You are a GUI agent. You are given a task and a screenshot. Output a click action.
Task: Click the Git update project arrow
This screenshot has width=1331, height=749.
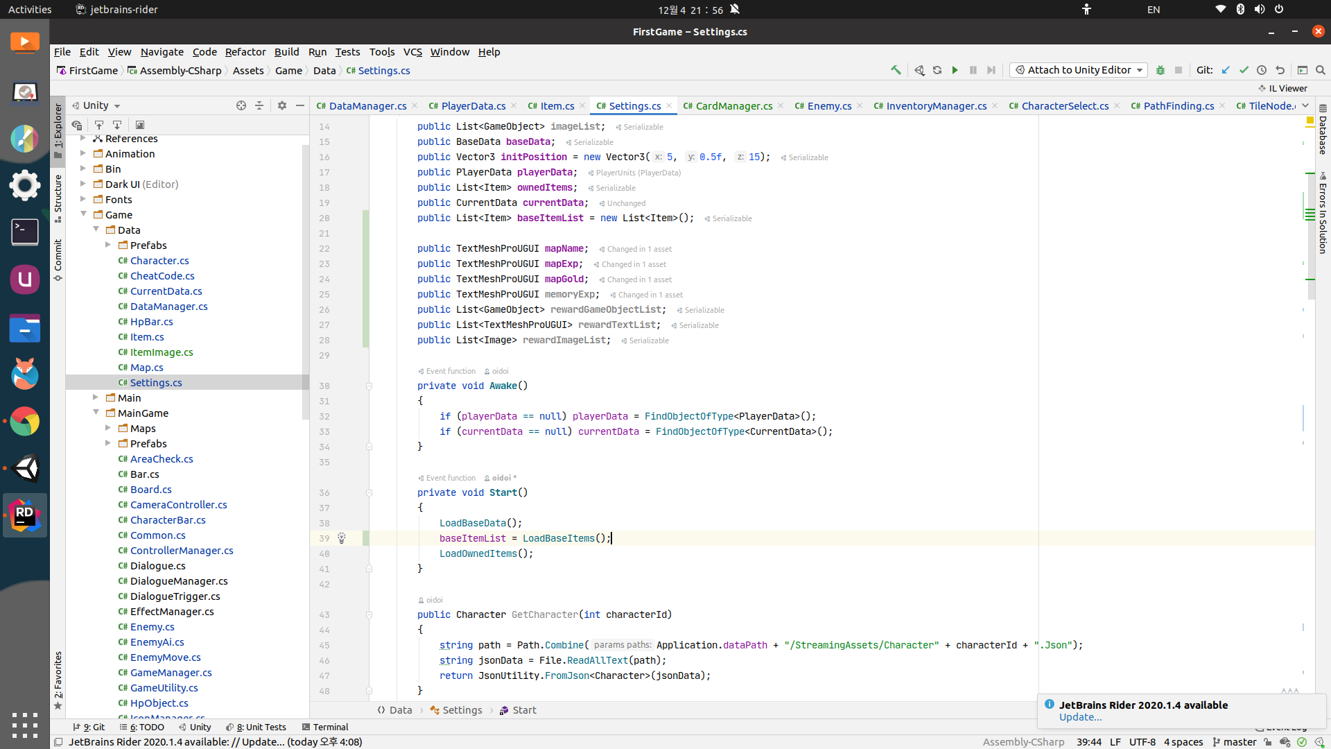click(1226, 70)
